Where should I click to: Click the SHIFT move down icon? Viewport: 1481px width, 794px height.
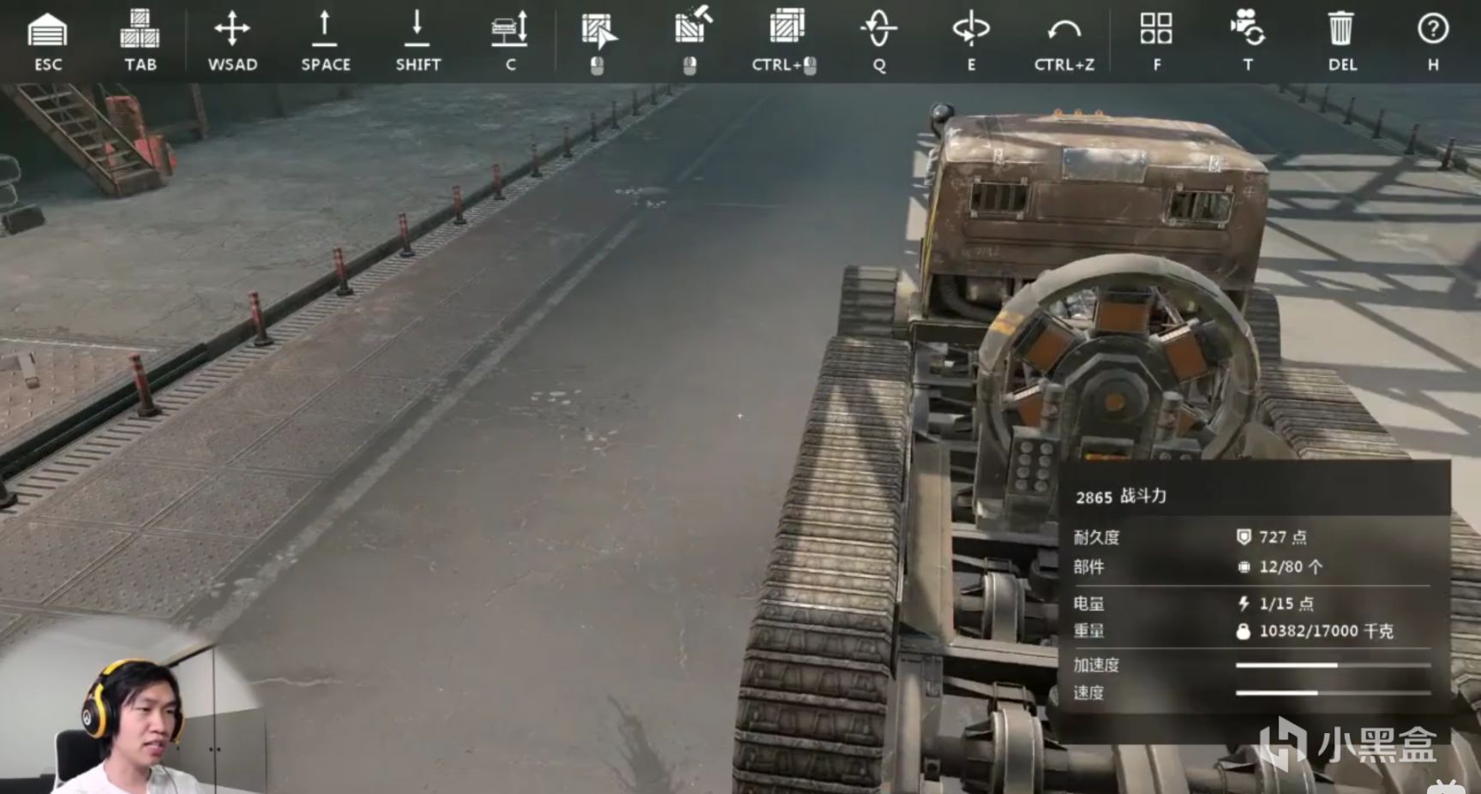(x=417, y=28)
